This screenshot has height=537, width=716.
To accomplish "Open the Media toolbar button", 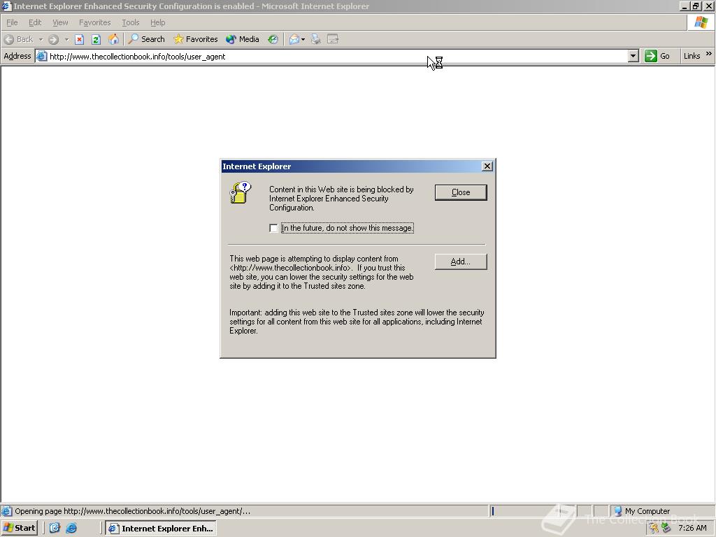I will click(243, 39).
